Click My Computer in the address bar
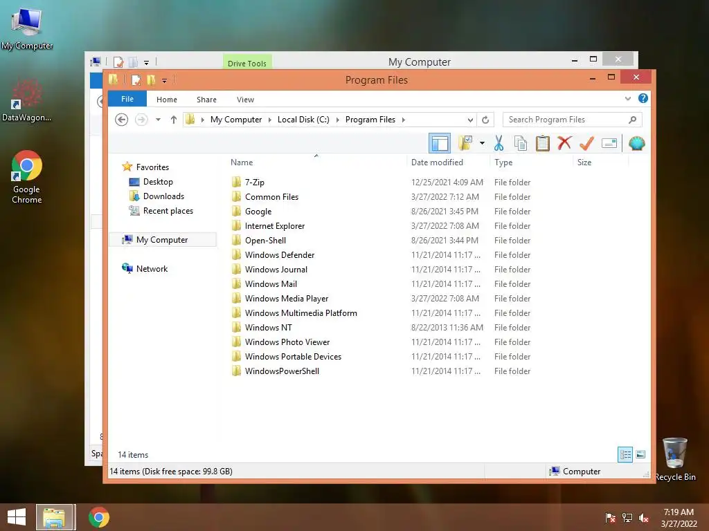This screenshot has width=709, height=531. click(x=236, y=120)
